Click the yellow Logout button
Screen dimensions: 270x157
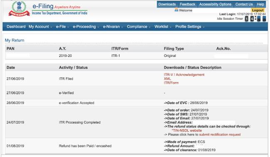[x=258, y=10]
